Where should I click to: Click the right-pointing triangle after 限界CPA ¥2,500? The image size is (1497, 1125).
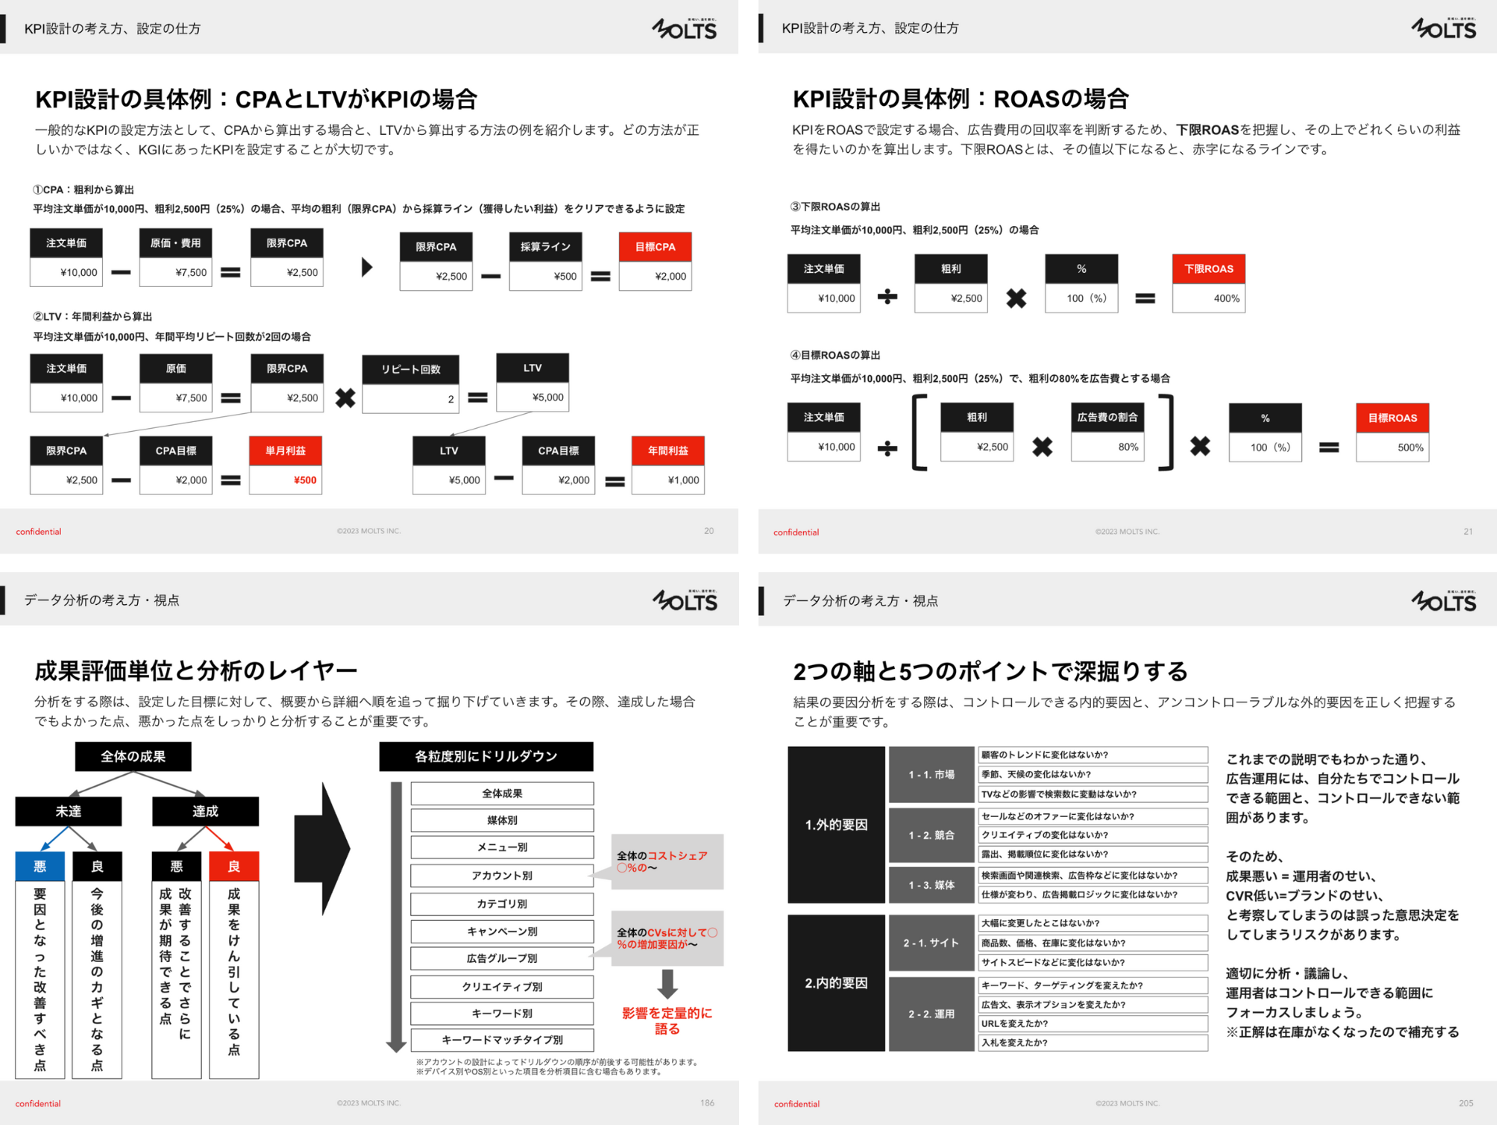[367, 267]
